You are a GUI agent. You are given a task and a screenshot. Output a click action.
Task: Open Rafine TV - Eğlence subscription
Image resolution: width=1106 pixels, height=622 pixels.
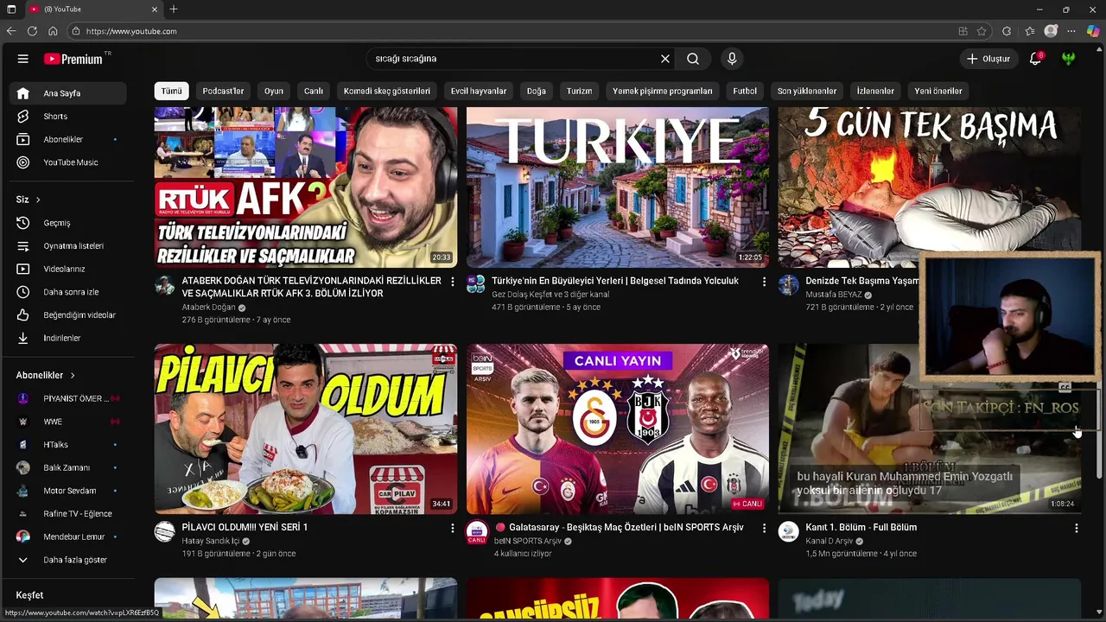point(69,514)
